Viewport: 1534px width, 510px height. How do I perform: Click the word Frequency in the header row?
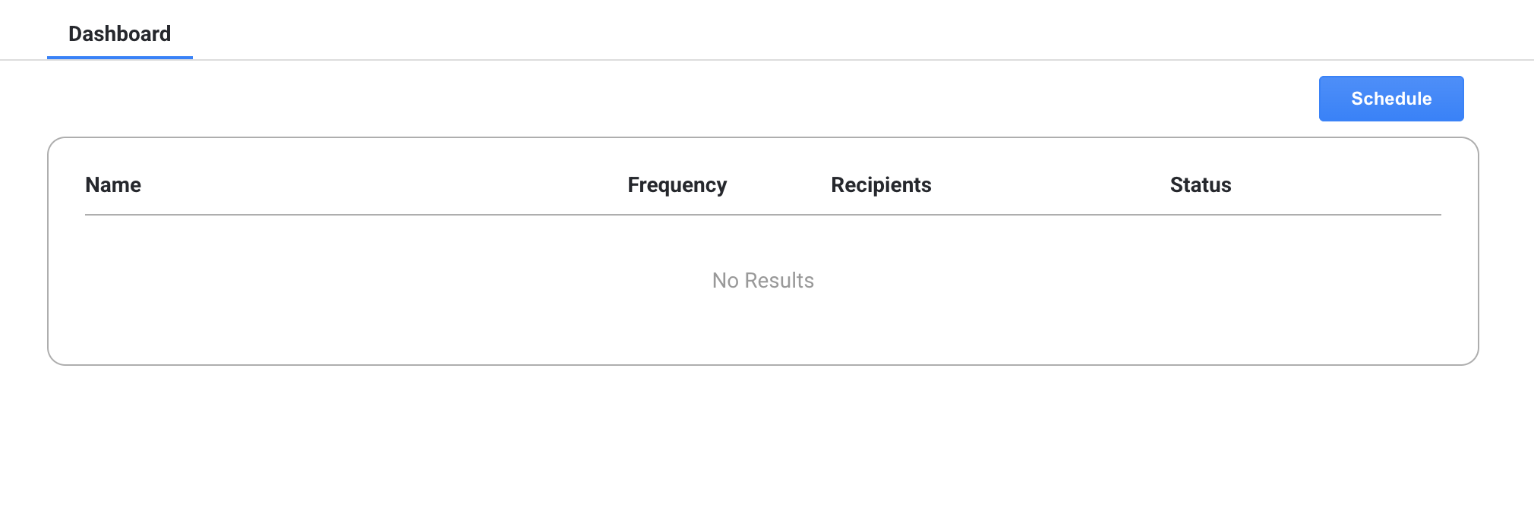coord(677,185)
